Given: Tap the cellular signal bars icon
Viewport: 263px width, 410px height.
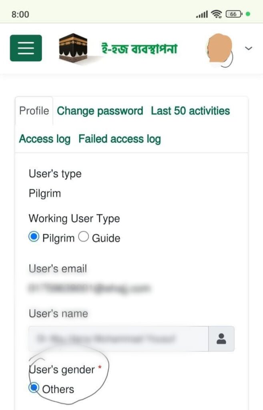Looking at the screenshot, I should point(202,15).
